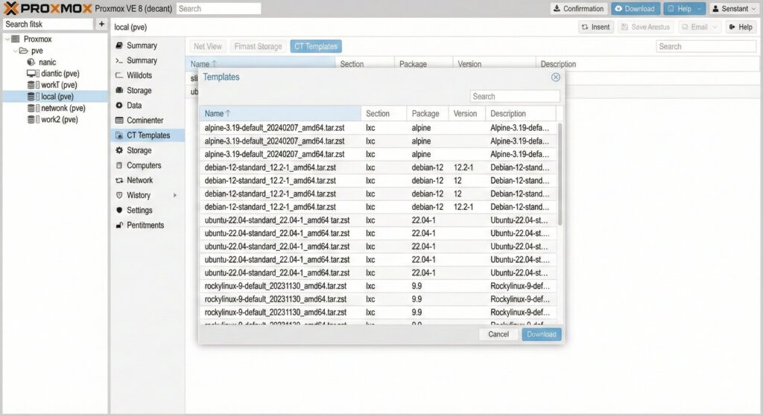Viewport: 763px width, 416px height.
Task: Close the Templates dialog with X icon
Action: (x=555, y=77)
